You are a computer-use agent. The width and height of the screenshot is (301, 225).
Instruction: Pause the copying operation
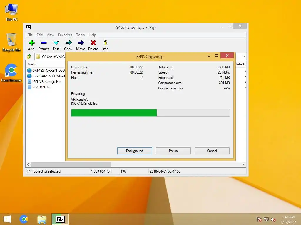pos(173,151)
